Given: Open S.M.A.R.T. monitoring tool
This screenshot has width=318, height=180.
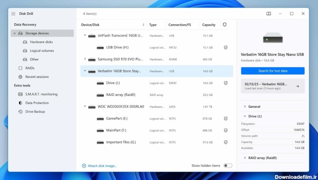Looking at the screenshot, I should [x=41, y=94].
